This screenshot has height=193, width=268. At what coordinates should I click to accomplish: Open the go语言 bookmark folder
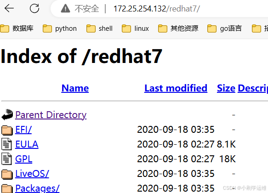[224, 28]
